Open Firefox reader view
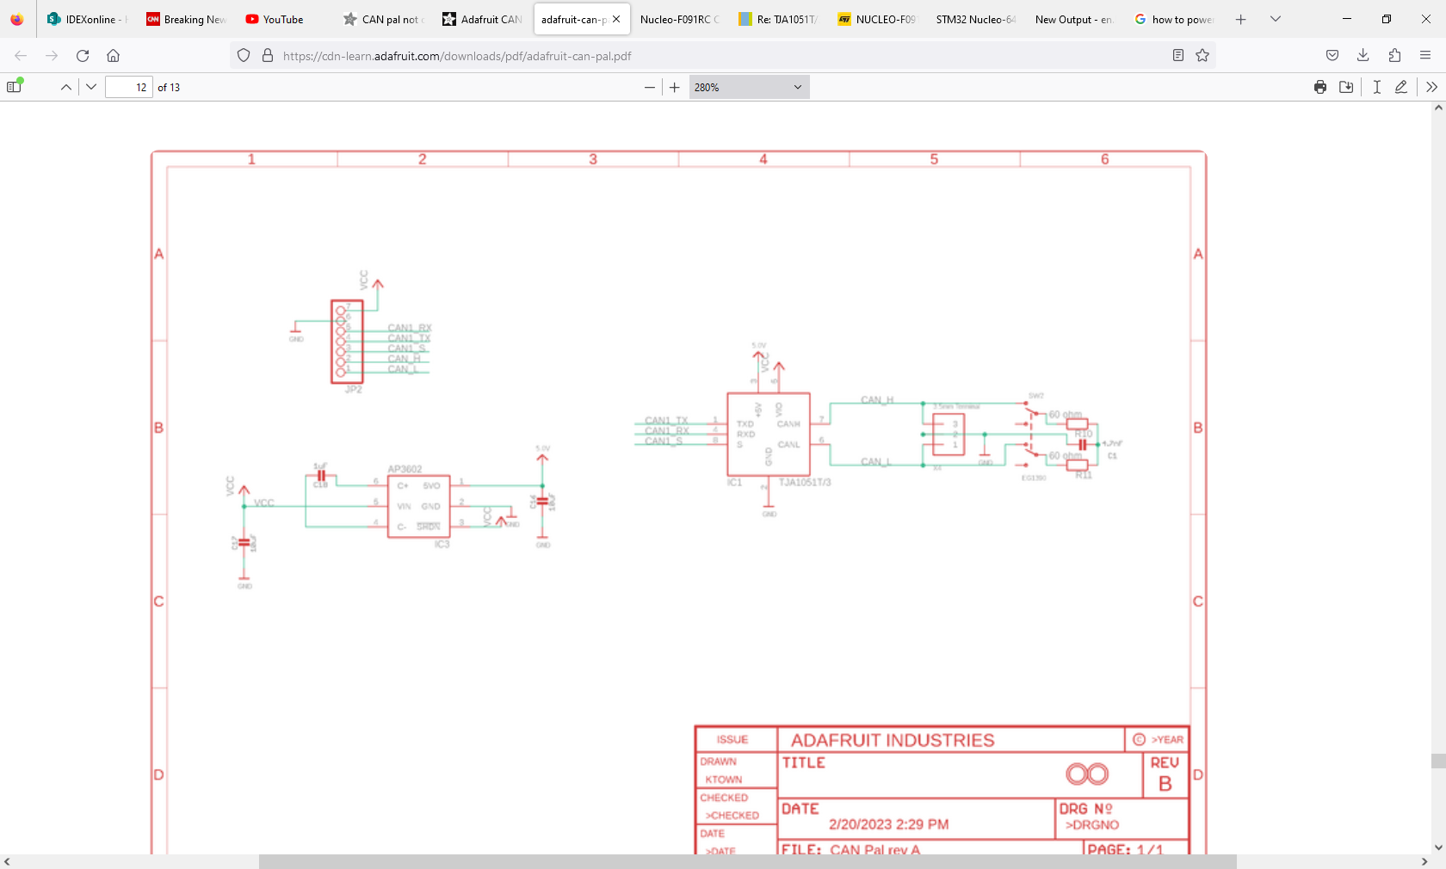Image resolution: width=1446 pixels, height=869 pixels. [x=1177, y=55]
